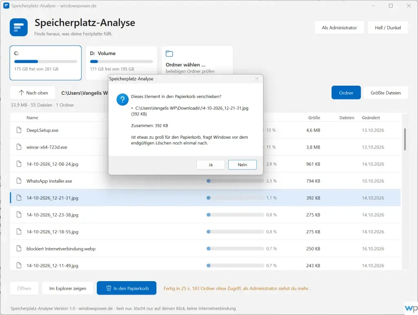
Task: Sort by the Name column header
Action: 32,118
